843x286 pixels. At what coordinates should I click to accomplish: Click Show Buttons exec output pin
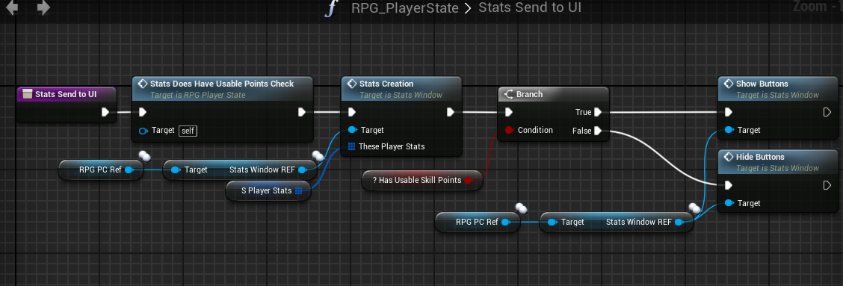(827, 112)
